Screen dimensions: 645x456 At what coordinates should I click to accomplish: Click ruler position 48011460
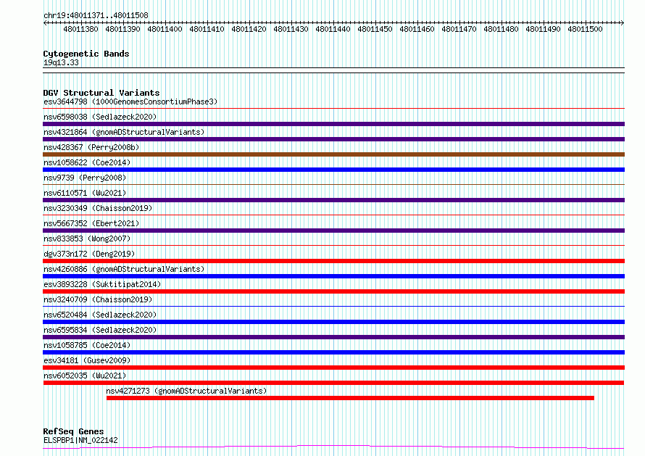coord(417,29)
